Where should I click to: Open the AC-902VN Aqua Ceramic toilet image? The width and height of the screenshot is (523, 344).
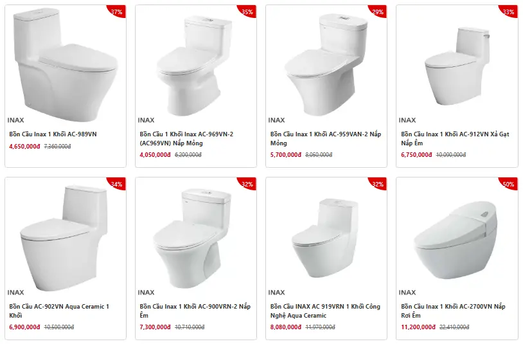click(x=66, y=231)
